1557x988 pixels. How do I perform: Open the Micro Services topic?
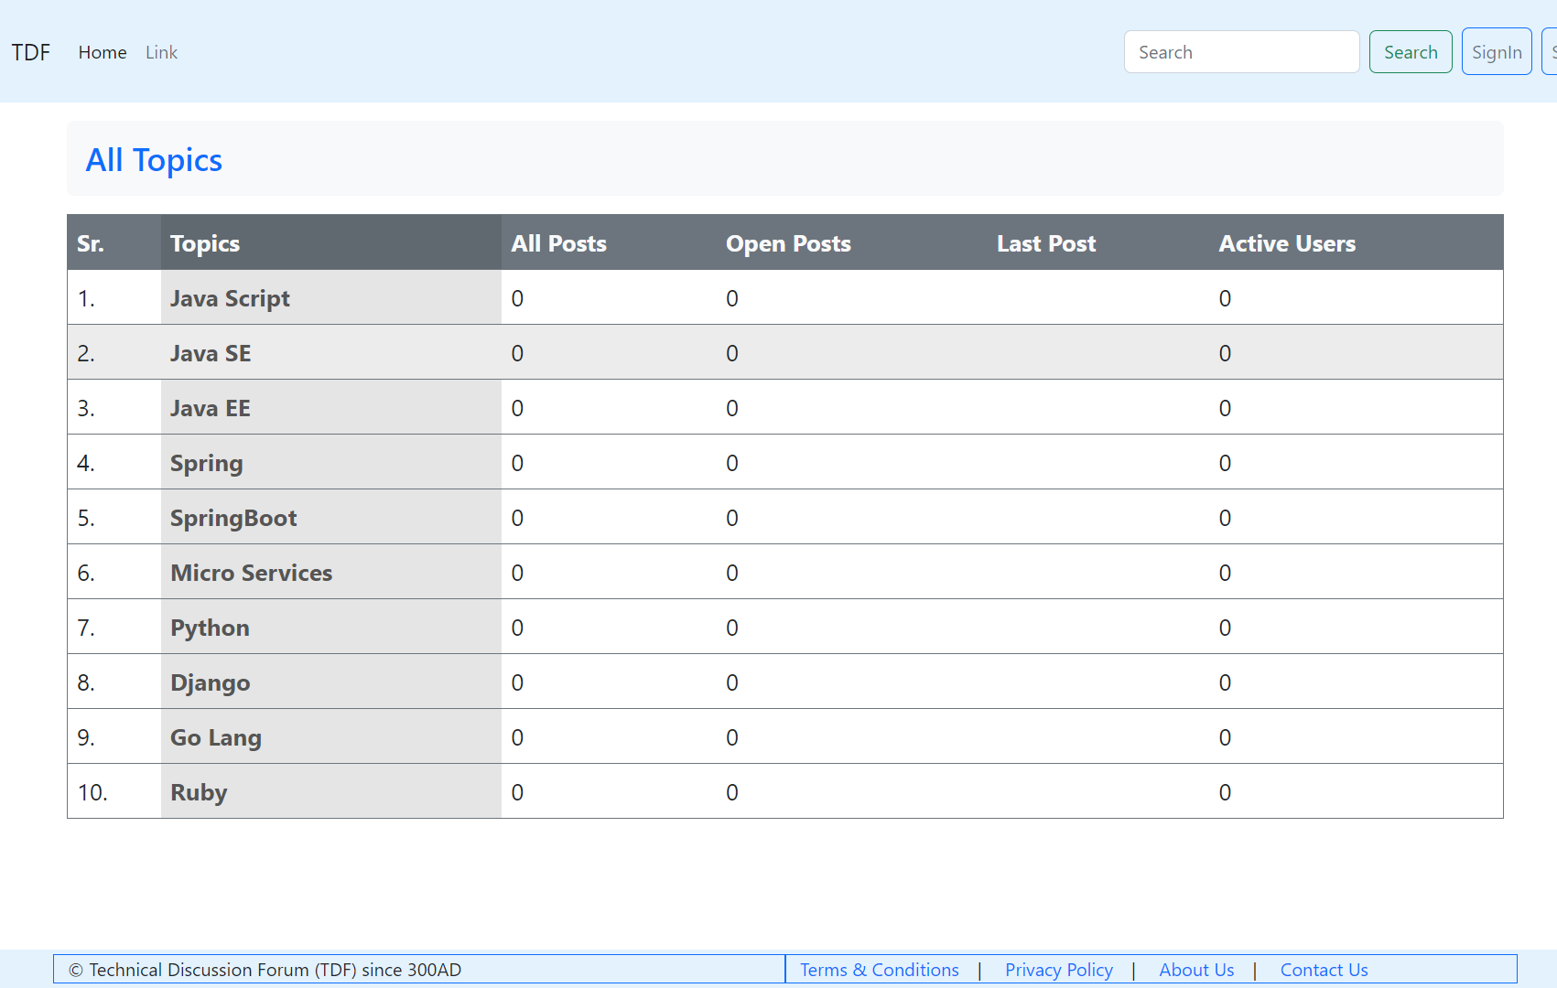[x=252, y=573]
